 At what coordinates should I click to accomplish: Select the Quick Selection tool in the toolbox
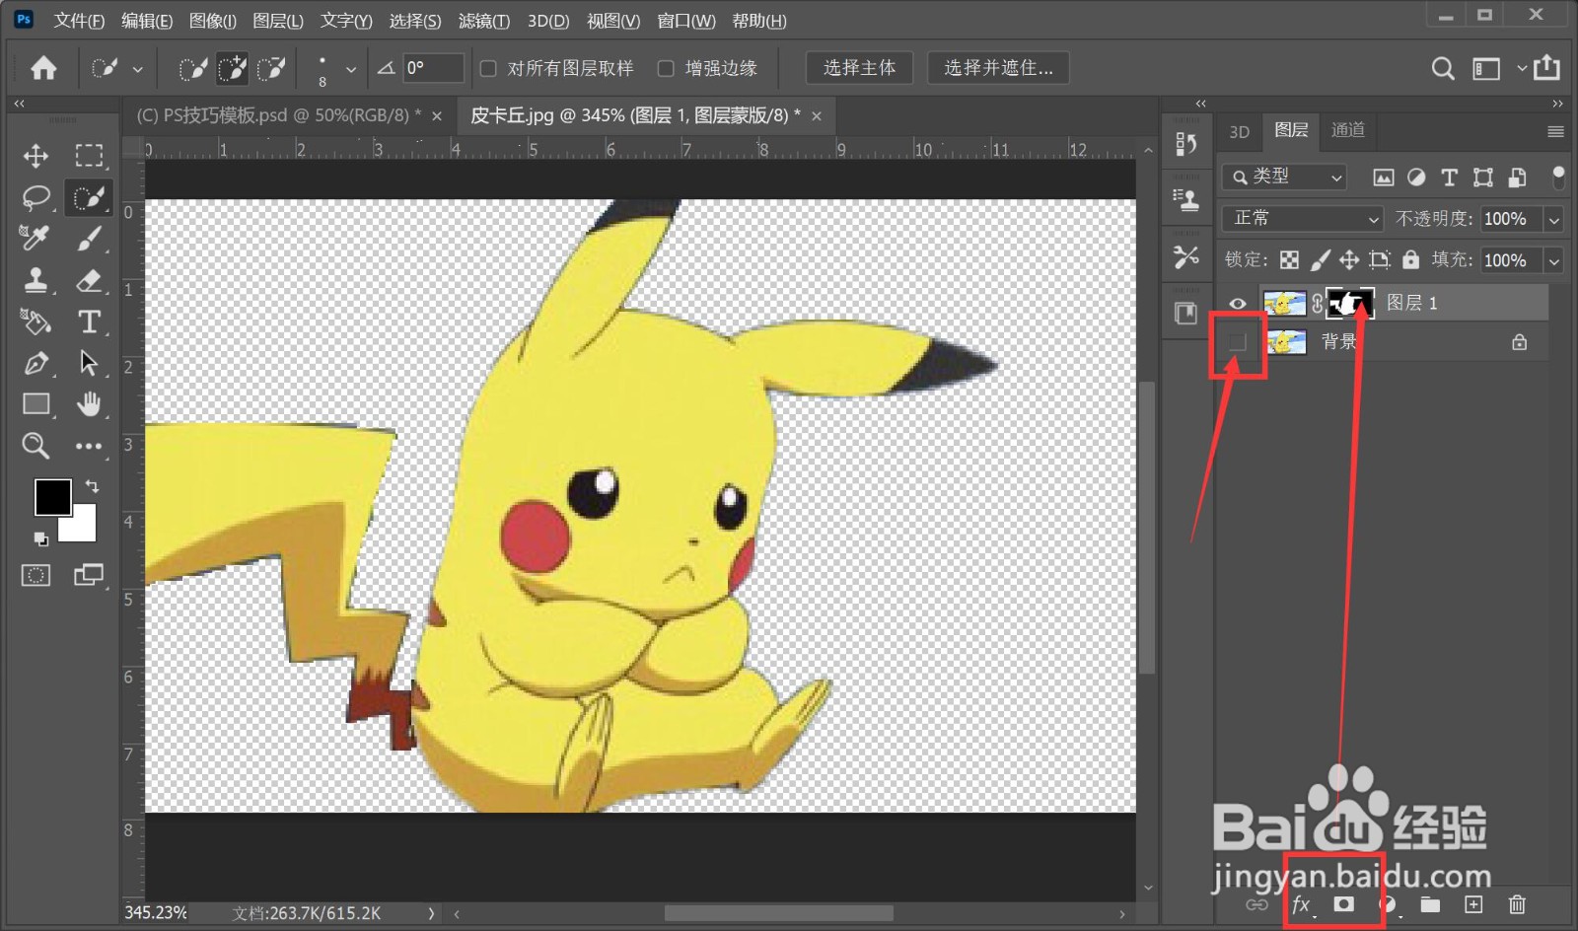tap(89, 197)
